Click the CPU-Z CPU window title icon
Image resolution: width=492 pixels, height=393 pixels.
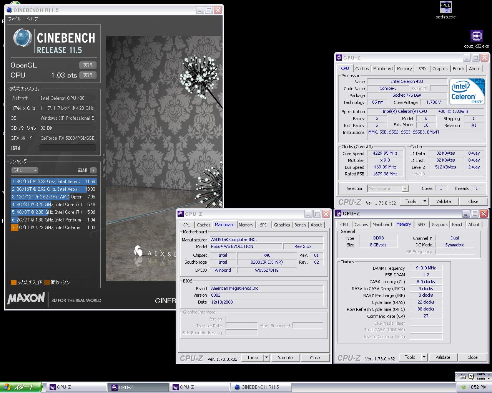pyautogui.click(x=339, y=58)
